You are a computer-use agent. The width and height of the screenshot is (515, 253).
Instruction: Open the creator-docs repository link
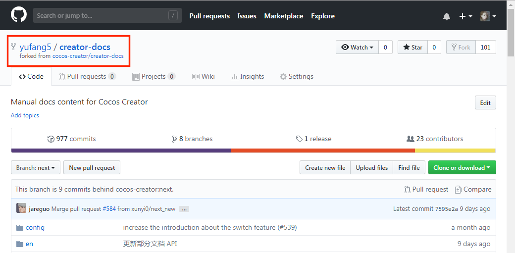[x=85, y=47]
